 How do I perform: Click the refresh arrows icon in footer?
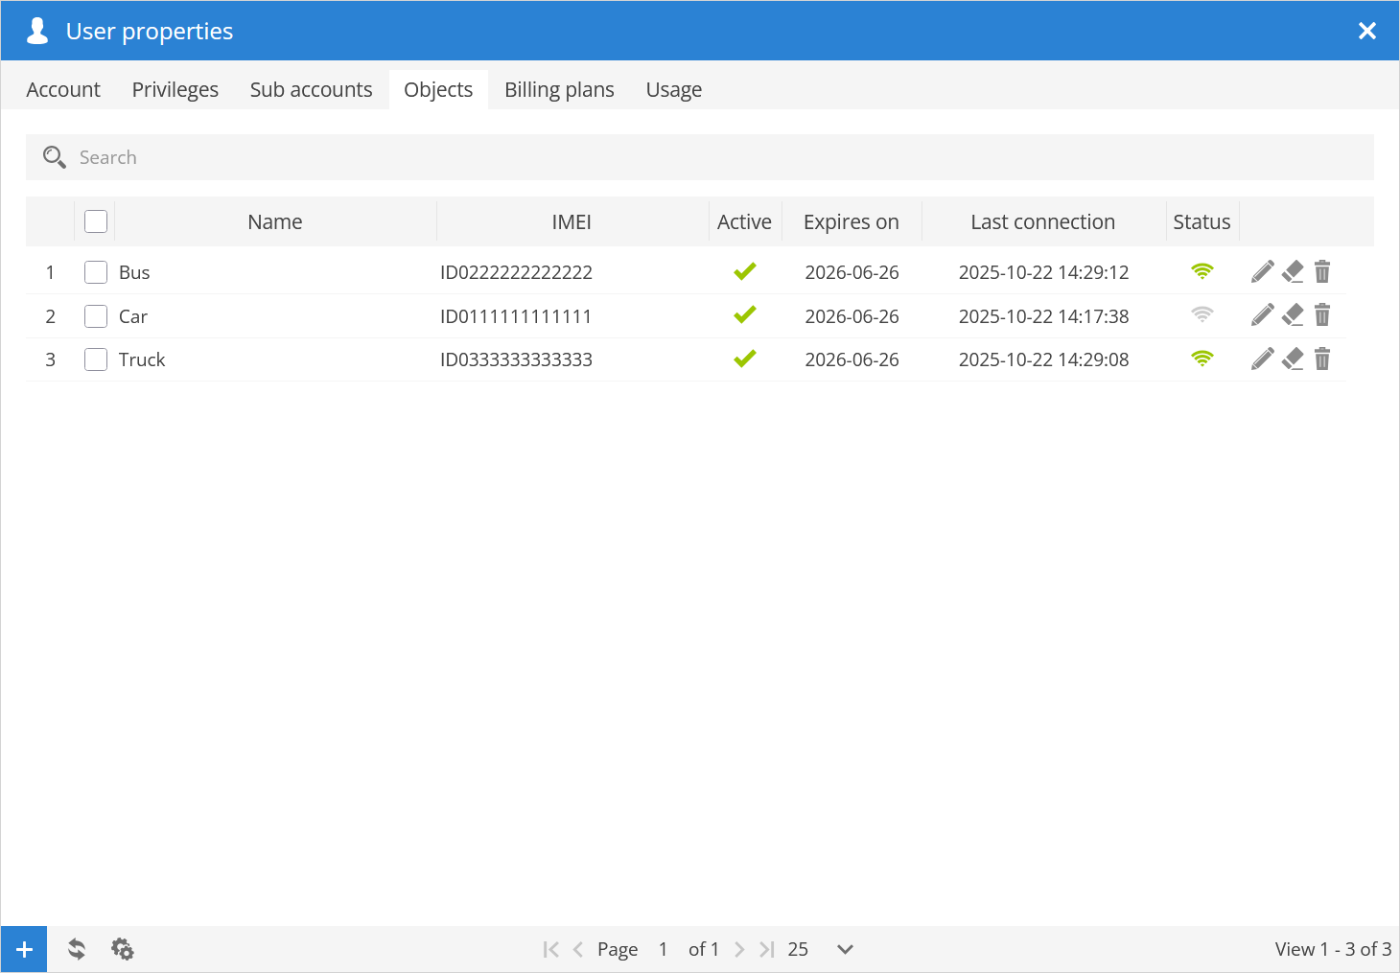click(x=77, y=949)
